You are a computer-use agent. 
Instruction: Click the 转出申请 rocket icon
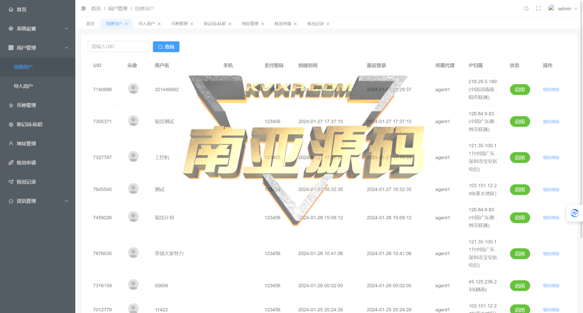tap(11, 163)
